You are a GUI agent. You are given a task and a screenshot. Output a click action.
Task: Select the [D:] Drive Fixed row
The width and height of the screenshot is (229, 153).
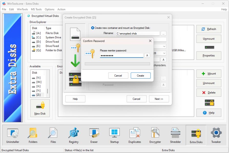coord(47,42)
